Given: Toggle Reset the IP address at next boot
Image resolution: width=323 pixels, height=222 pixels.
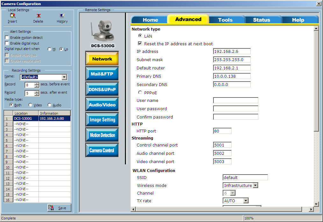Looking at the screenshot, I should [140, 44].
